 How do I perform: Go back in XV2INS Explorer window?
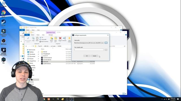point(26,46)
